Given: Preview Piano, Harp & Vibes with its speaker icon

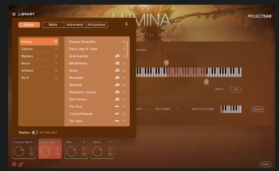Looking at the screenshot, I should 124,49.
